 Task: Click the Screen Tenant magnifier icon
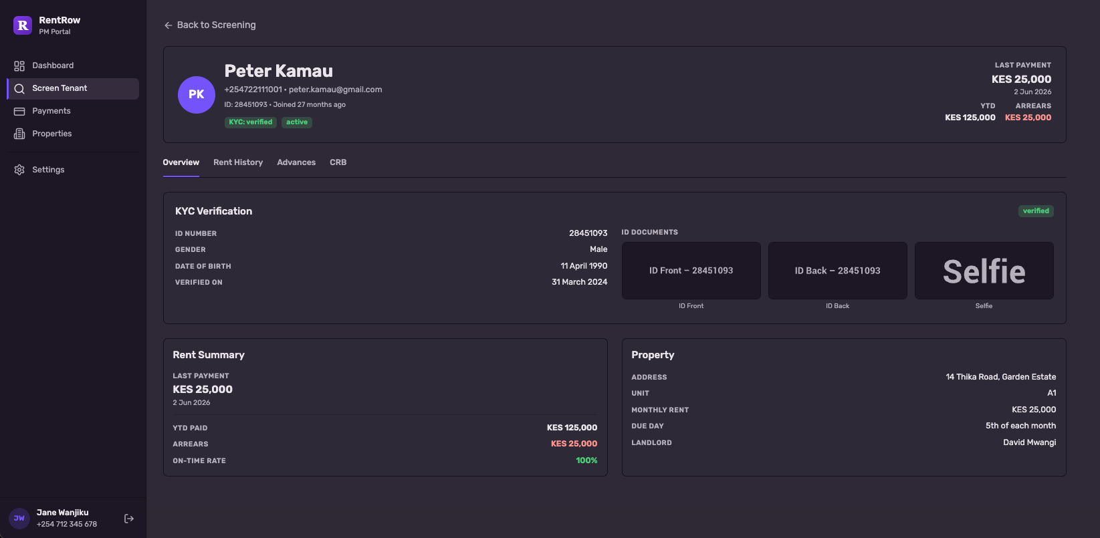point(19,88)
